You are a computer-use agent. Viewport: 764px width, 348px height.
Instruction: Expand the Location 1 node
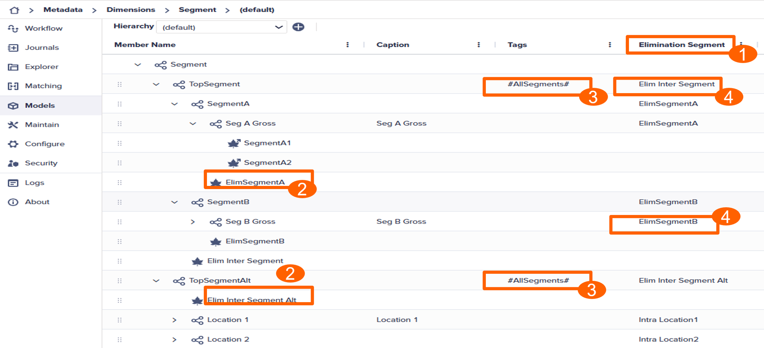[x=174, y=320]
